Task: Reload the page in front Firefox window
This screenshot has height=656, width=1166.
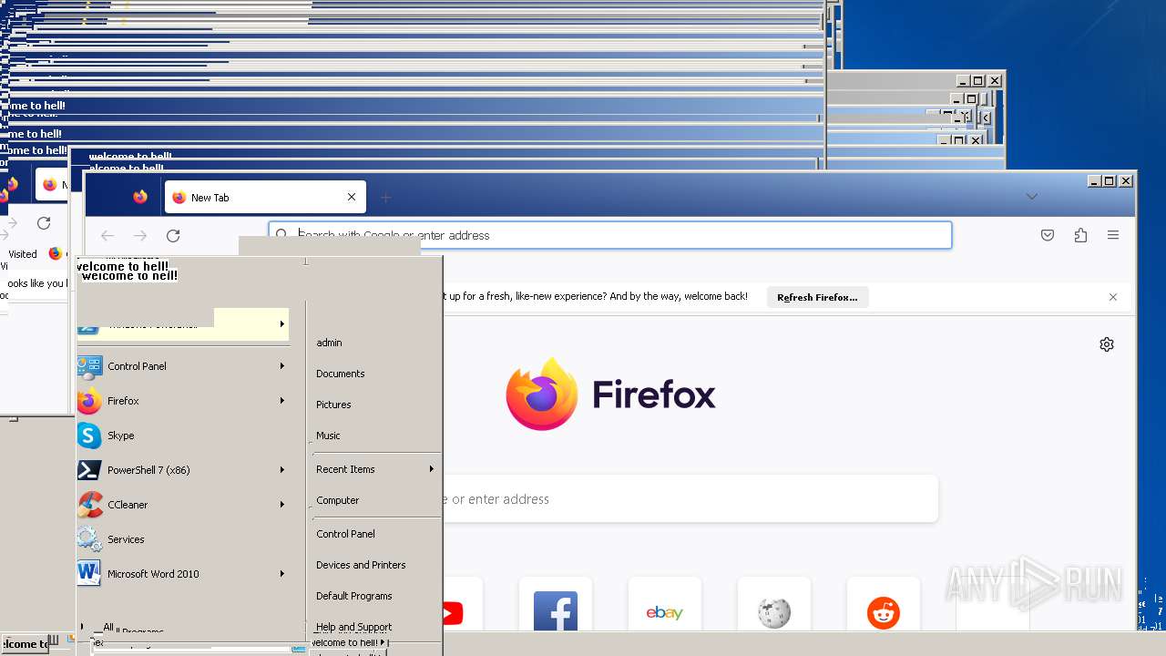Action: click(173, 235)
